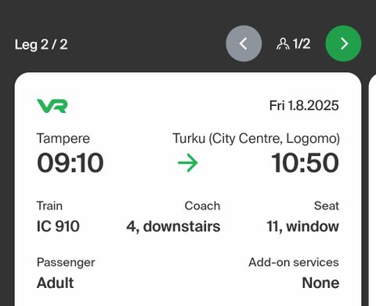Tap the Seat field label
This screenshot has width=376, height=306.
coord(327,206)
